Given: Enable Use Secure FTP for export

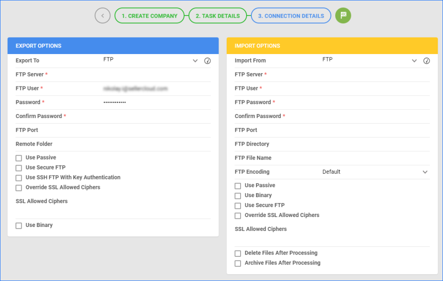Looking at the screenshot, I should pyautogui.click(x=19, y=168).
